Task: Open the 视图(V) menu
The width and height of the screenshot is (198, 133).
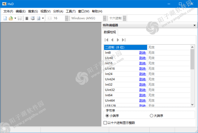Action: [x=45, y=11]
